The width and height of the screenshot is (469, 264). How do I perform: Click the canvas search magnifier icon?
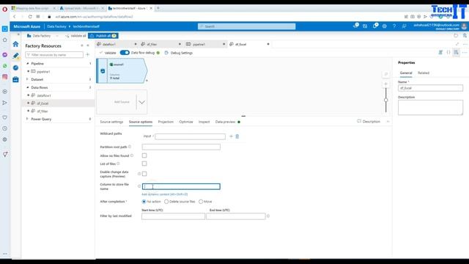(x=386, y=74)
